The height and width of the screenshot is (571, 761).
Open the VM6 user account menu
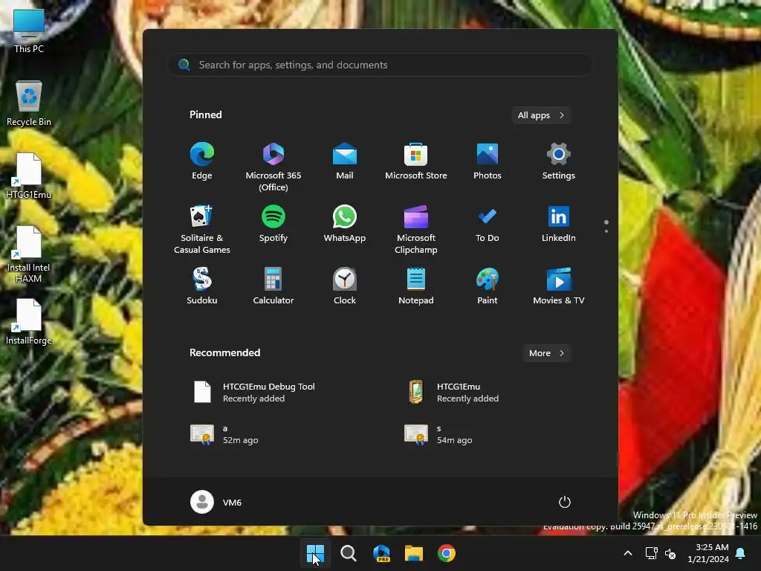click(x=216, y=502)
